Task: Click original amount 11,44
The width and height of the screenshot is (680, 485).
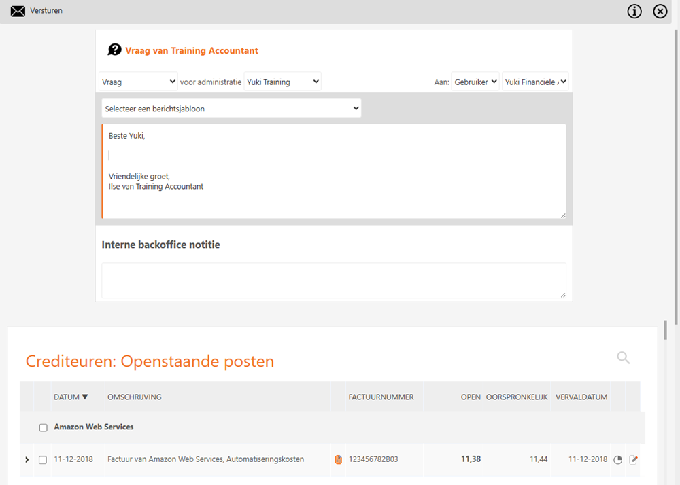Action: point(539,459)
